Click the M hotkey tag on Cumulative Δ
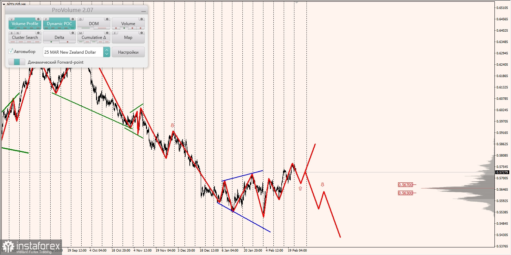The image size is (511, 255). click(81, 33)
